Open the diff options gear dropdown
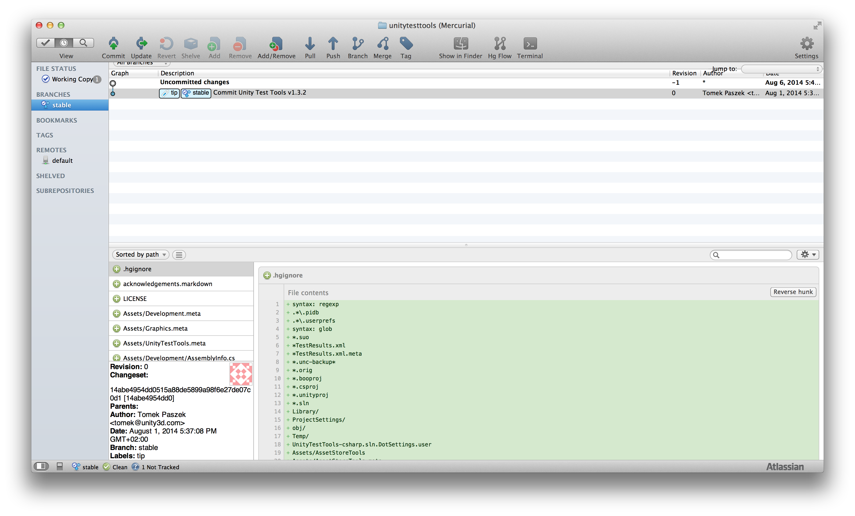Image resolution: width=855 pixels, height=516 pixels. 807,254
